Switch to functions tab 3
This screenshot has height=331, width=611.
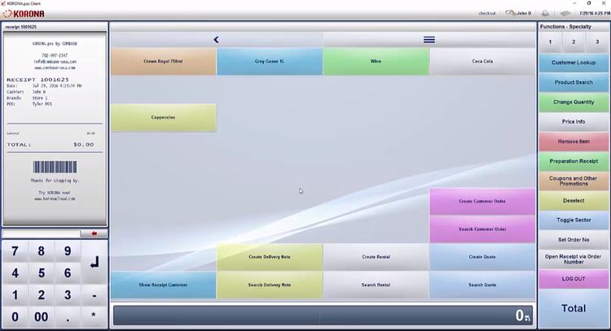coord(597,41)
